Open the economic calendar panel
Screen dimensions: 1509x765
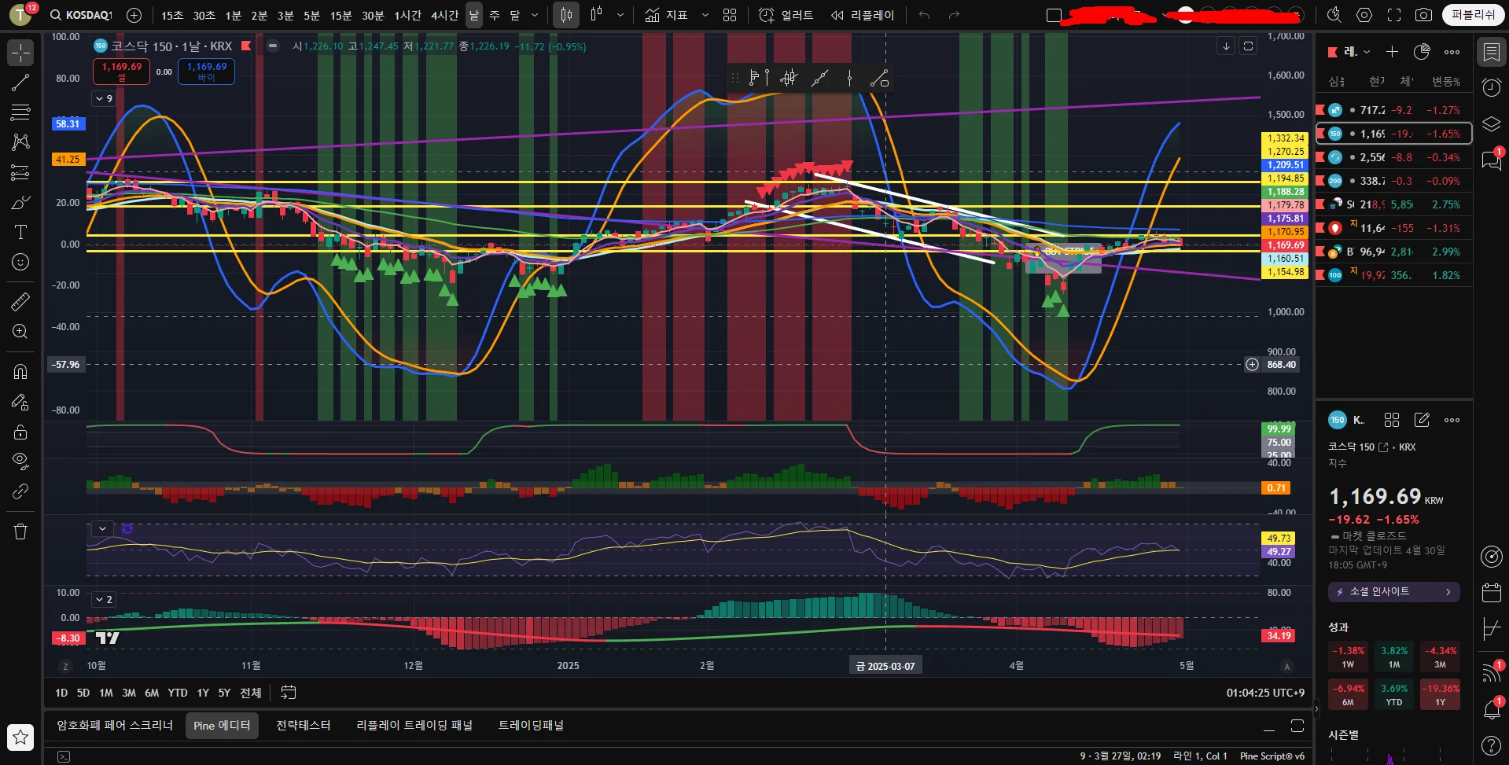coord(1492,593)
